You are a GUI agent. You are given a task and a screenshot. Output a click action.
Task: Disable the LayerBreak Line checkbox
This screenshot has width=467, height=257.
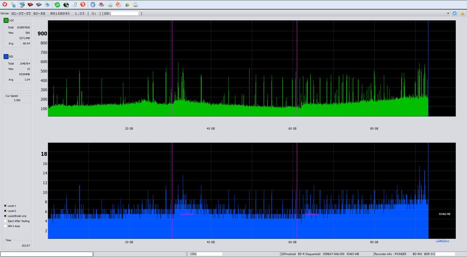point(5,216)
